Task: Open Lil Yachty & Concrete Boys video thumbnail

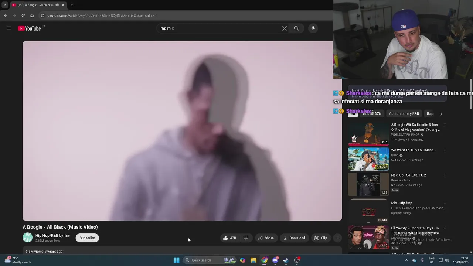Action: (368, 237)
